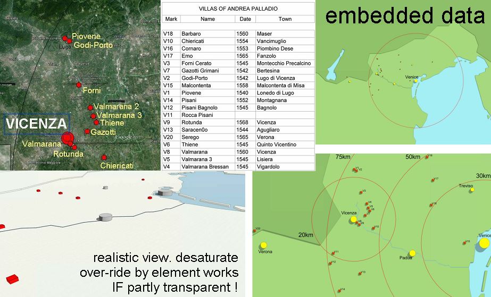This screenshot has height=297, width=491.
Task: Select the Rotunda label on satellite map
Action: click(68, 154)
